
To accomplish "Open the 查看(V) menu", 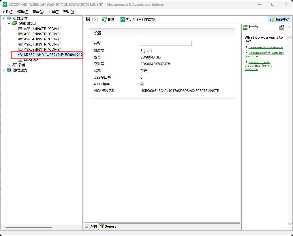I will [38, 12].
